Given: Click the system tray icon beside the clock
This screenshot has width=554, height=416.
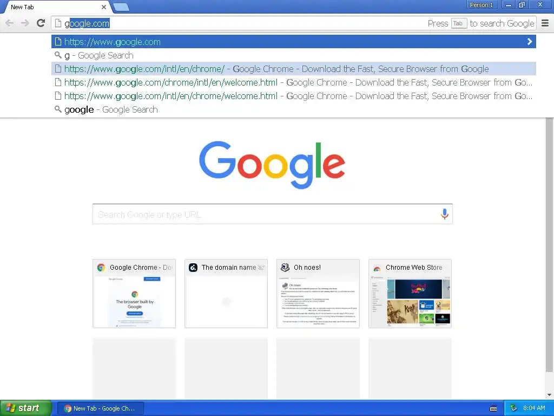Looking at the screenshot, I should point(514,408).
